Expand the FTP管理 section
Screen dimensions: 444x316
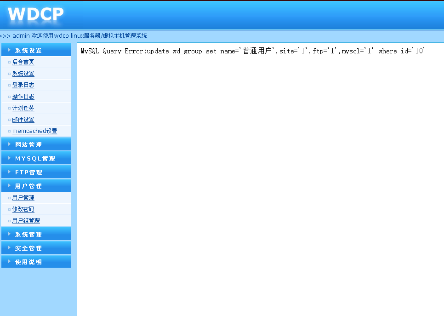[36, 172]
